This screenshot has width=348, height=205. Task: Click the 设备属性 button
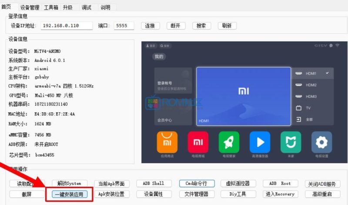click(154, 194)
